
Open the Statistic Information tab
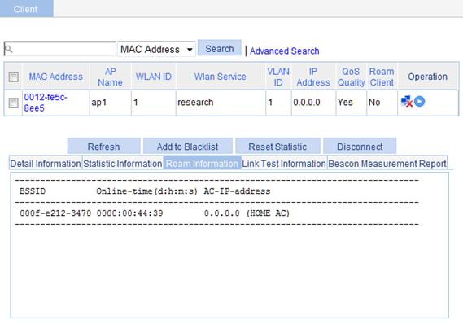[x=123, y=164]
